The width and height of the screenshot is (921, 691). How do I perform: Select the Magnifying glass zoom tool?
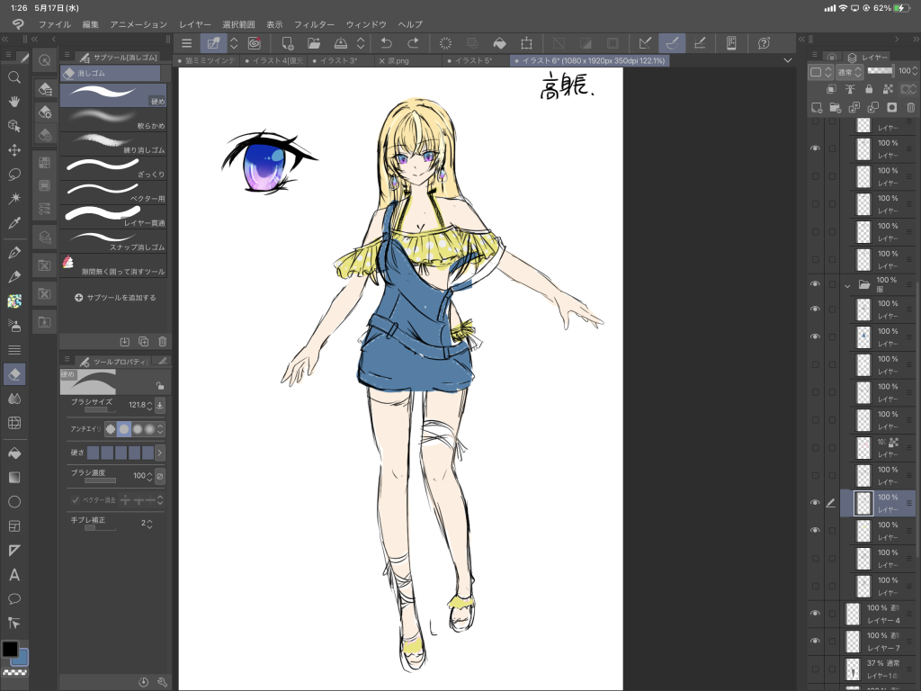coord(14,77)
